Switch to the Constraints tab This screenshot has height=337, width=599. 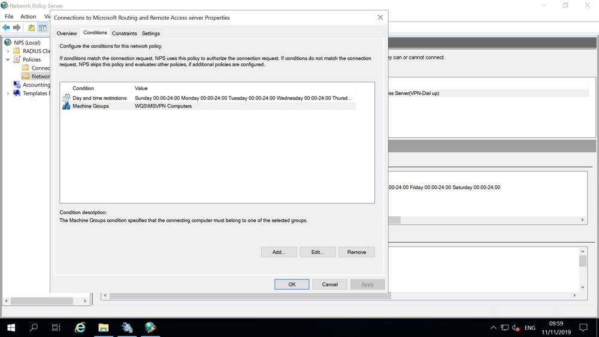pyautogui.click(x=124, y=33)
